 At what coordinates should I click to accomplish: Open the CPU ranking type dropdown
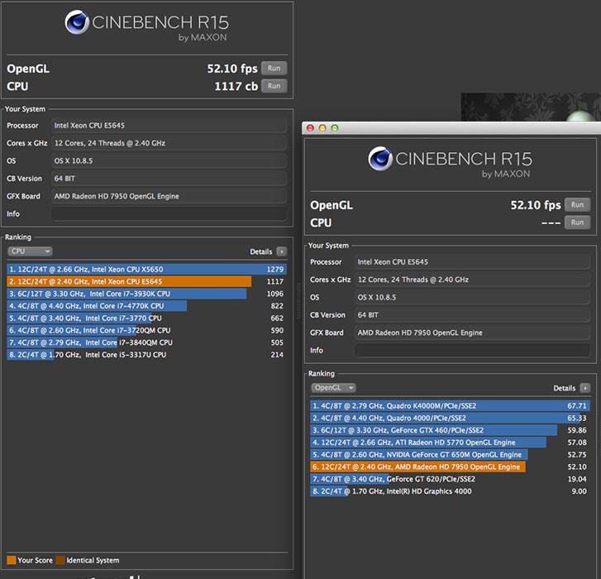[30, 251]
